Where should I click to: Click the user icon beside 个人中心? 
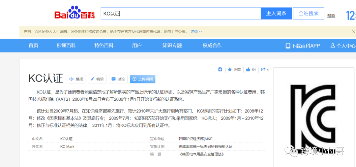point(333,46)
